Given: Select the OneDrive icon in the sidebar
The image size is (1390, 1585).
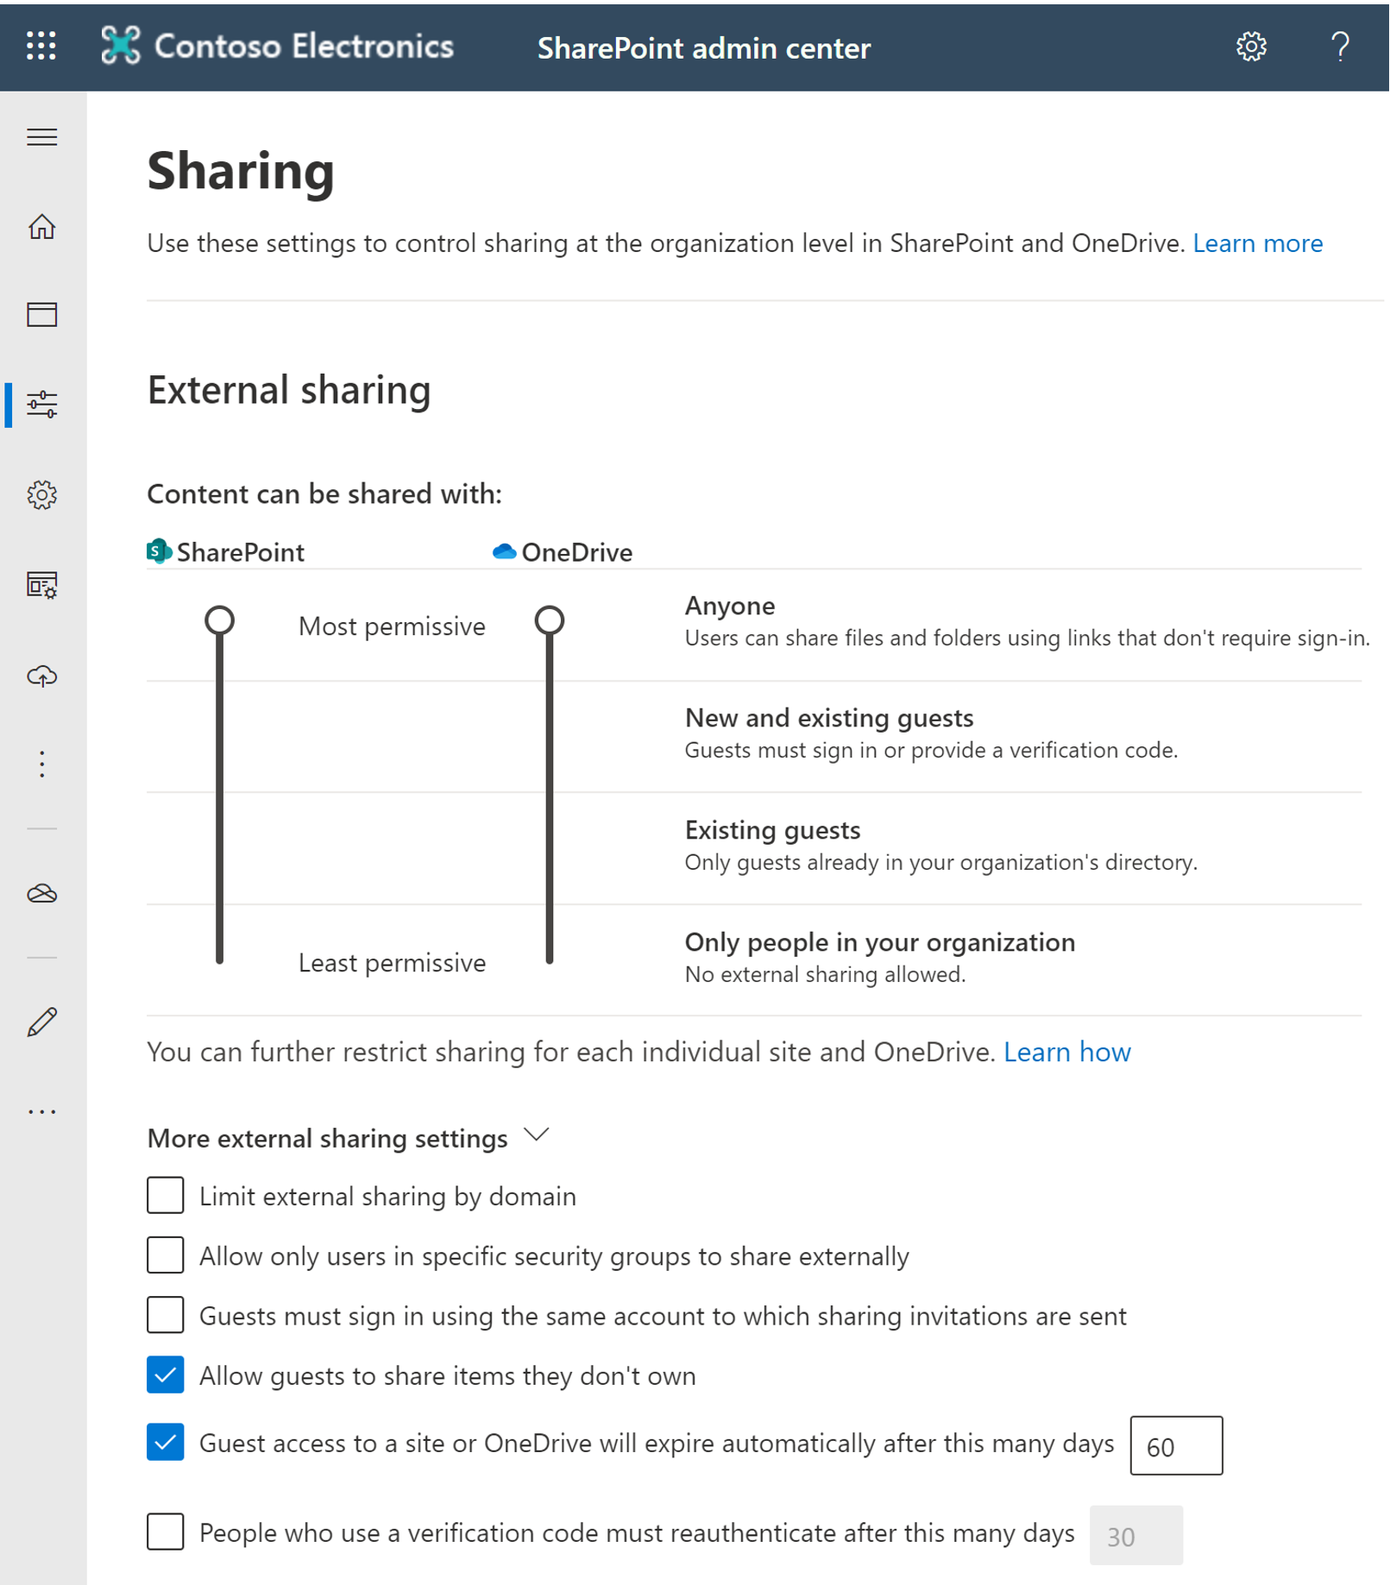Looking at the screenshot, I should pos(41,894).
